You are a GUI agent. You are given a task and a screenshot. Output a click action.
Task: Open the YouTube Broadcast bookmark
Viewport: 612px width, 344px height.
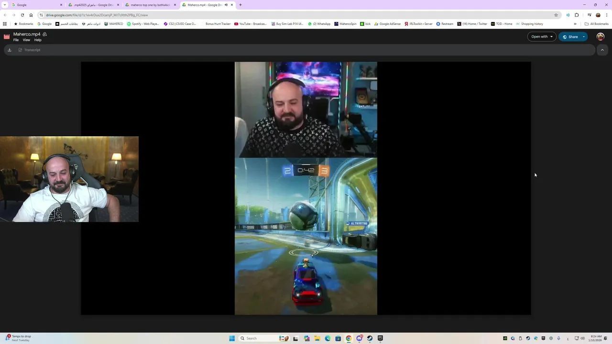(251, 24)
